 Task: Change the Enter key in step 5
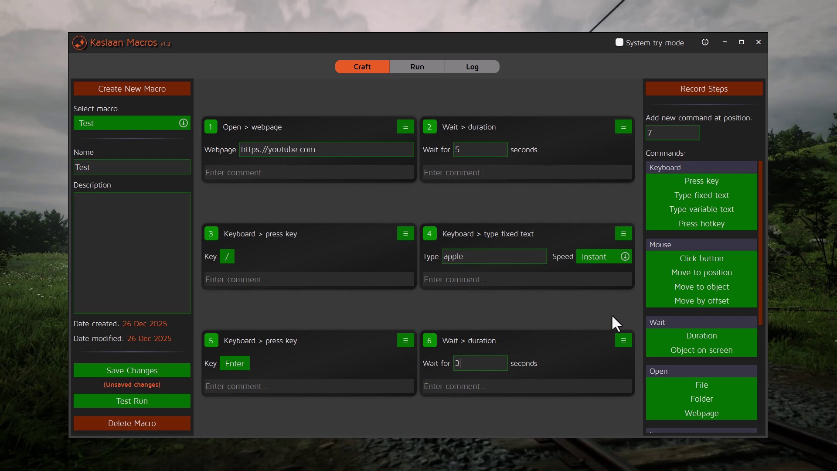tap(234, 363)
